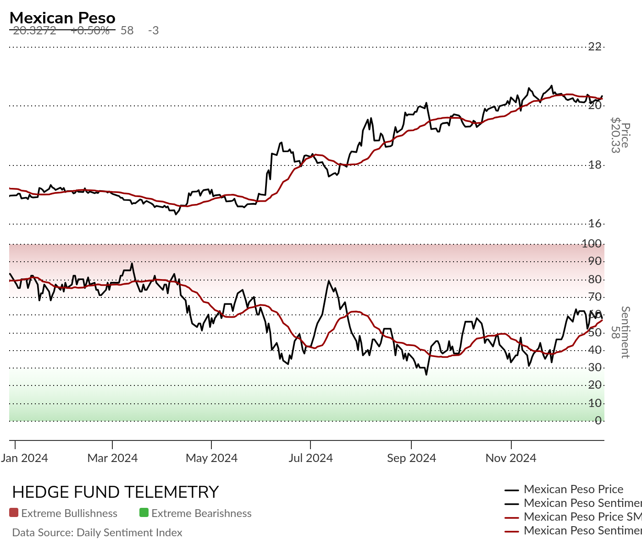The width and height of the screenshot is (642, 550).
Task: Toggle the Mexican Peso Sentiment legend line
Action: click(573, 503)
